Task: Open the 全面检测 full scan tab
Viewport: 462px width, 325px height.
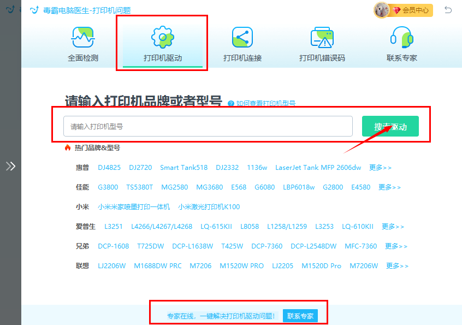Action: 83,44
